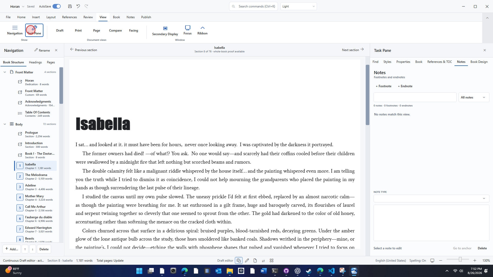Move section up with the up arrow
The width and height of the screenshot is (493, 277).
(25, 249)
